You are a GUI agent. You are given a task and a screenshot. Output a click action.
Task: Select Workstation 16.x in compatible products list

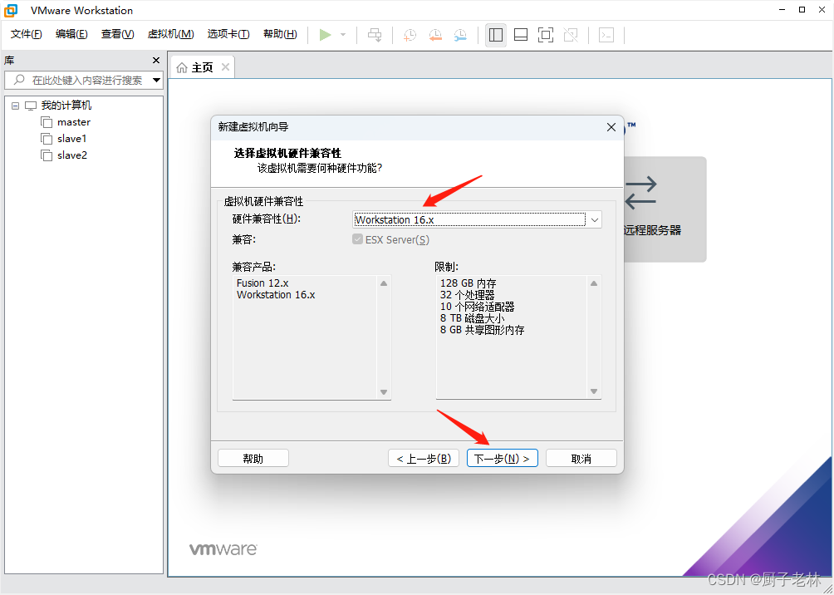pos(276,295)
